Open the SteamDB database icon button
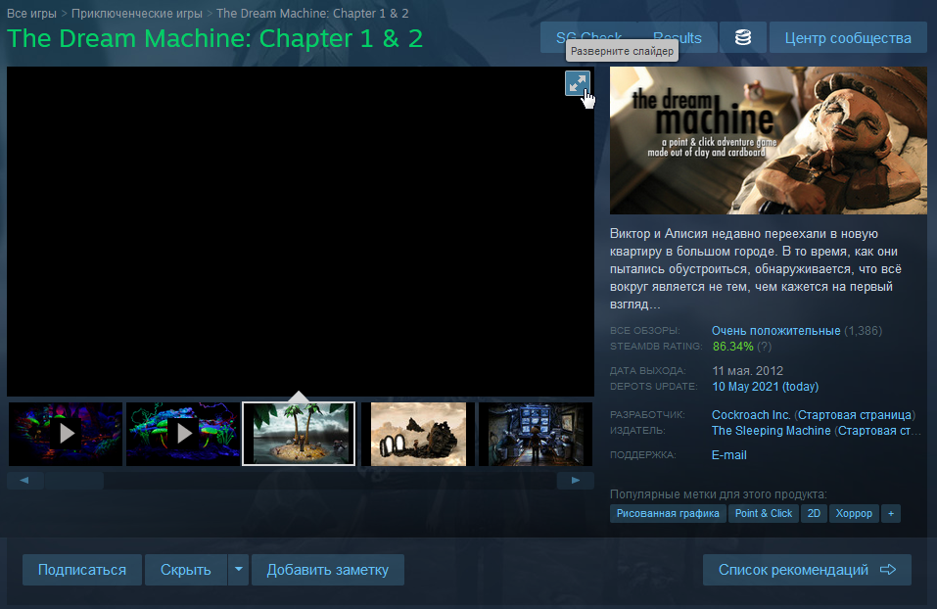Viewport: 937px width, 609px height. (743, 37)
